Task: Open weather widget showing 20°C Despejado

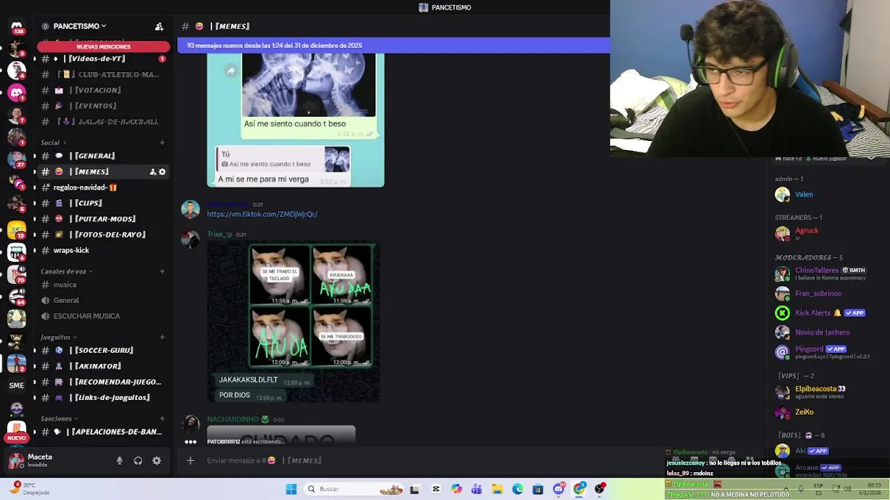Action: pos(31,489)
